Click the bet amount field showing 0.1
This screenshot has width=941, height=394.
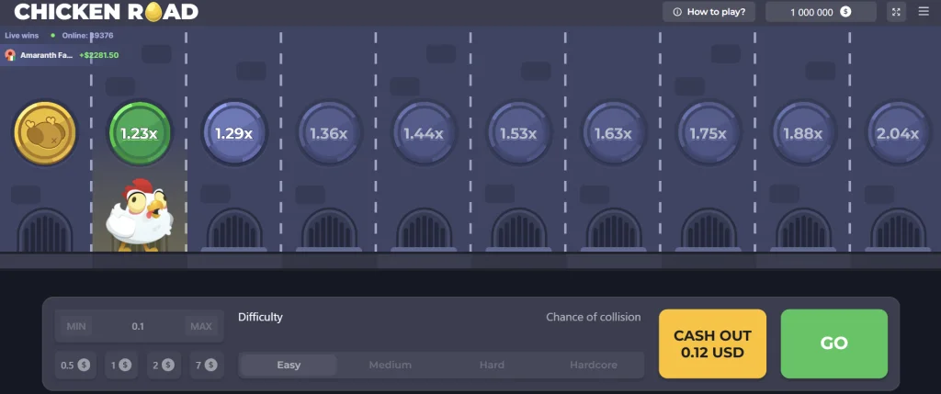pyautogui.click(x=139, y=326)
